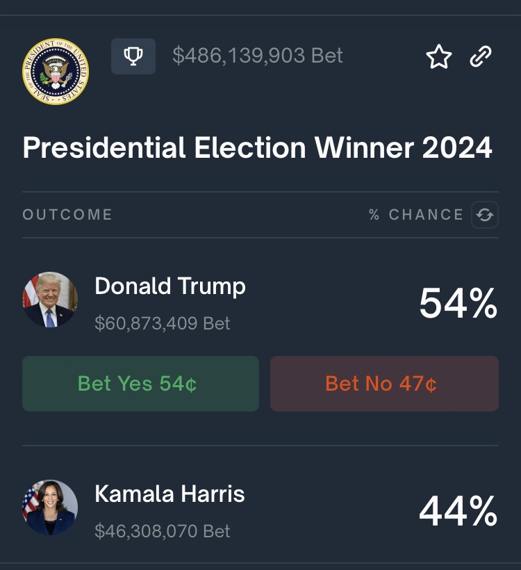Click Kamala Harris's profile photo
Image resolution: width=521 pixels, height=570 pixels.
click(x=50, y=507)
